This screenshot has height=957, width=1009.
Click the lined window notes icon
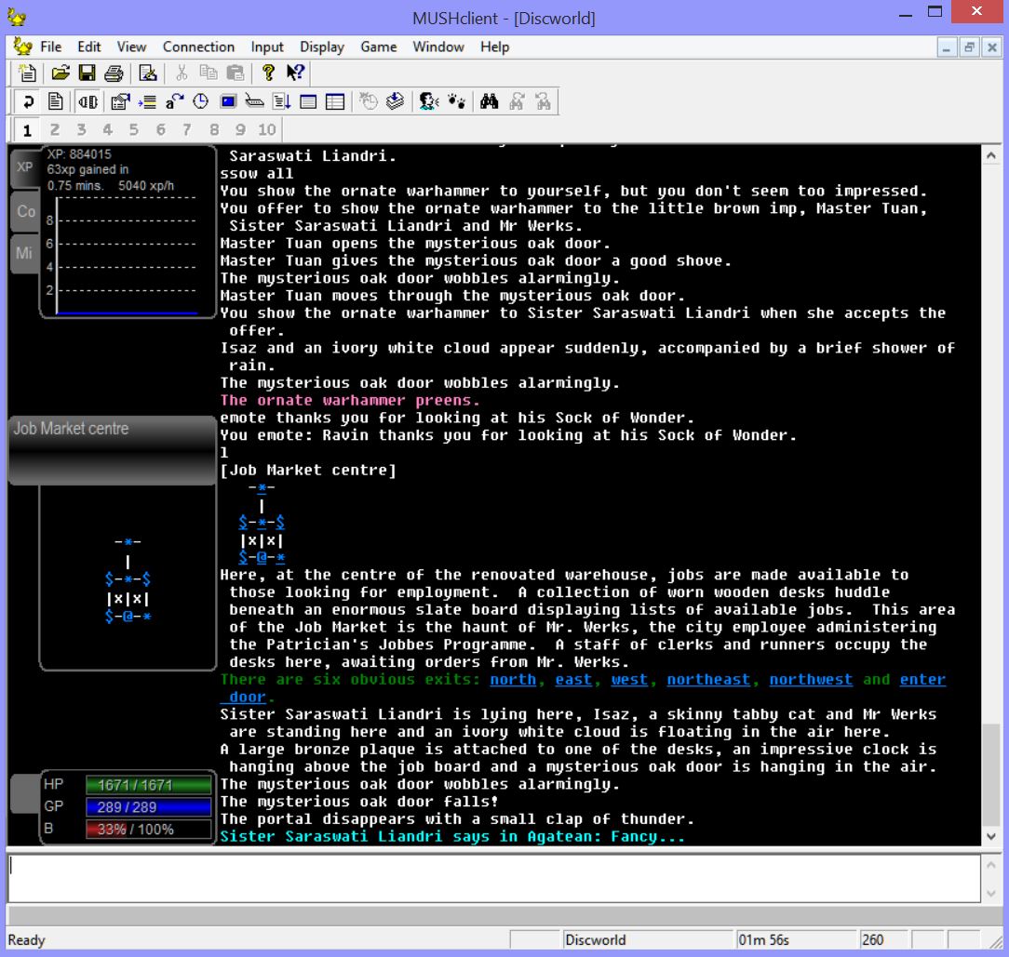click(x=308, y=101)
